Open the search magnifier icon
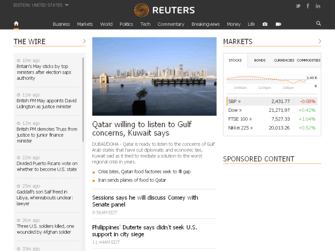The width and height of the screenshot is (335, 251). coord(318,23)
